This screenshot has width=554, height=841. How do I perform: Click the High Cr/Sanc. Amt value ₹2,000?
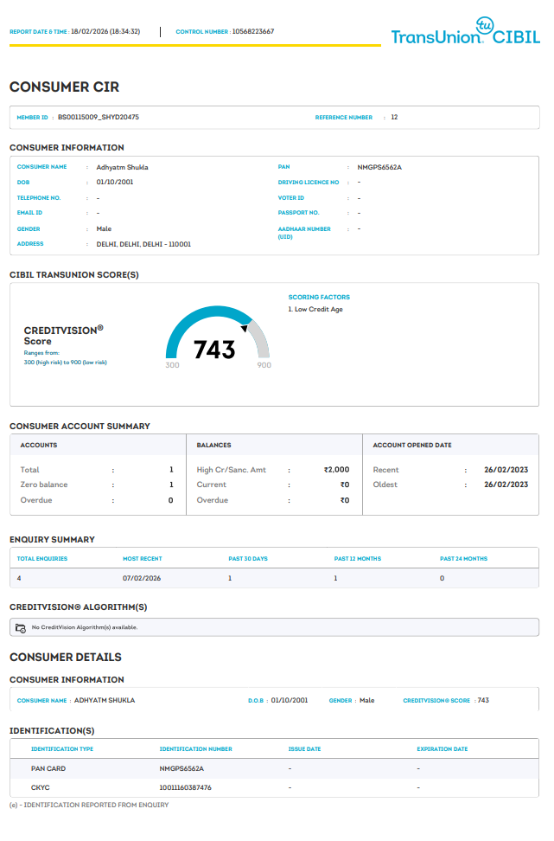pyautogui.click(x=336, y=470)
